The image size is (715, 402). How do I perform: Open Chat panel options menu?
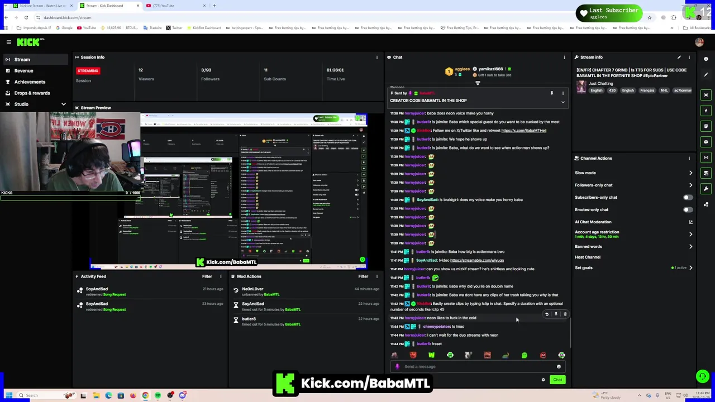[564, 57]
